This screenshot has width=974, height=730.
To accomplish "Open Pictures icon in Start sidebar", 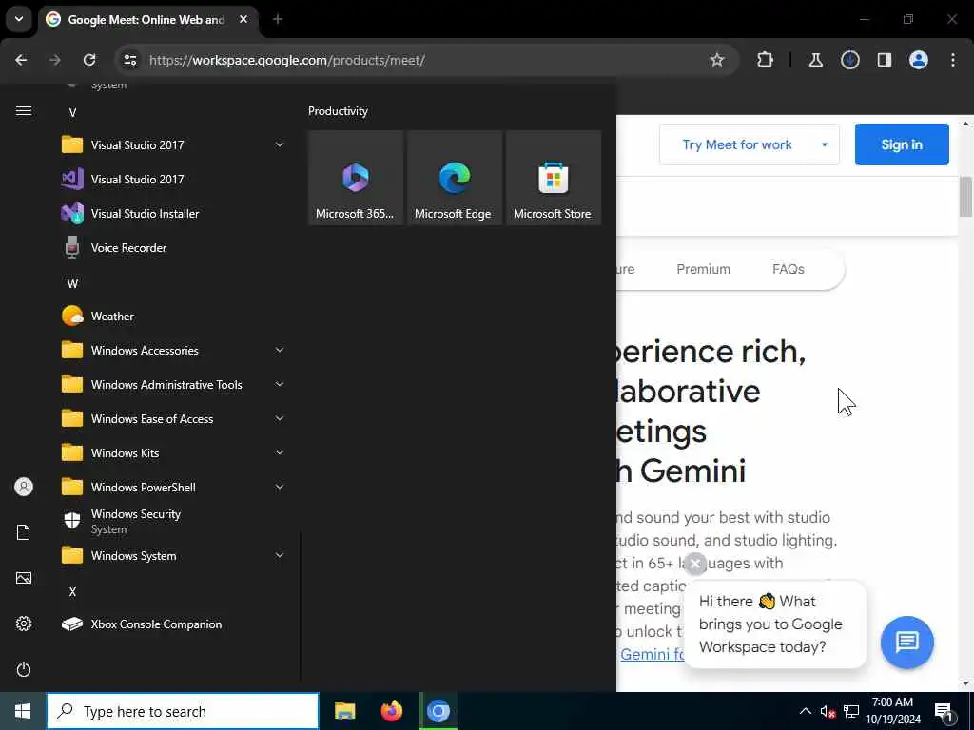I will 24,578.
